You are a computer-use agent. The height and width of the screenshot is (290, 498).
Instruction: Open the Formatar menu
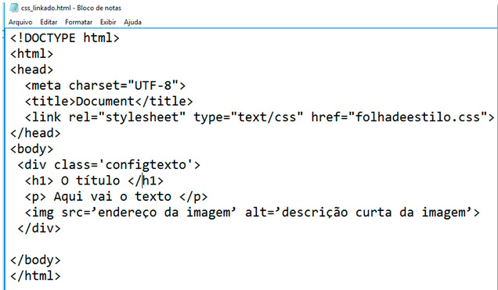point(78,22)
